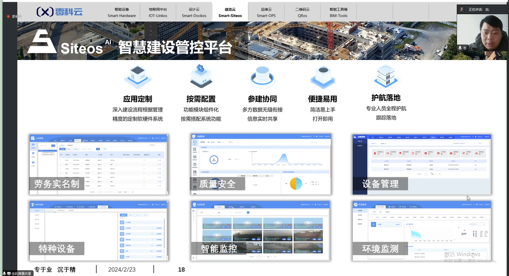Click the 参建协同 ring icon
The height and width of the screenshot is (276, 509).
pyautogui.click(x=263, y=77)
